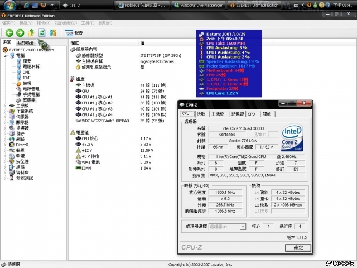
Task: Select the 主機板名稱 row
Action: (125, 61)
